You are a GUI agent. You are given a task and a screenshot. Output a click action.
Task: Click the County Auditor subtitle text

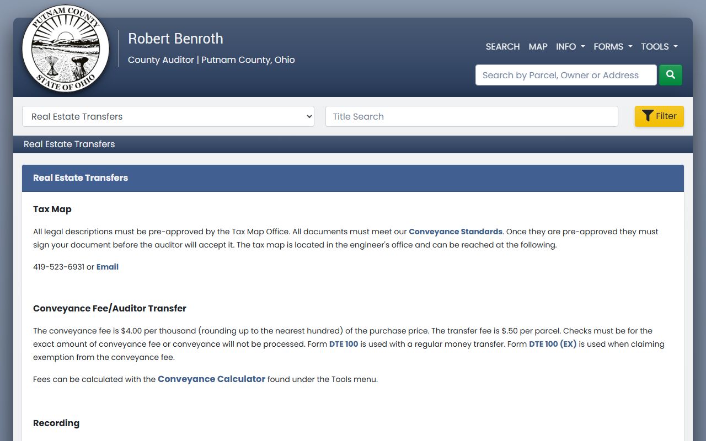[x=211, y=60]
